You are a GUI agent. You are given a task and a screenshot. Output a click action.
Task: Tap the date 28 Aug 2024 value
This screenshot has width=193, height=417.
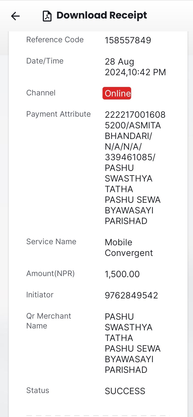[135, 67]
